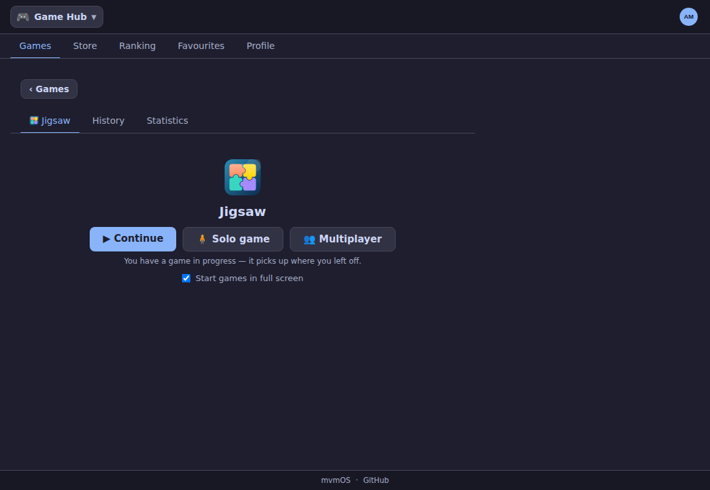Screen dimensions: 710x490
Task: Open the Statistics sub-tab
Action: coord(167,121)
